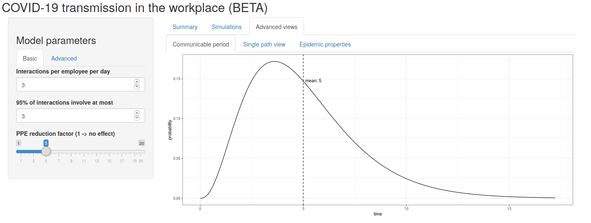The width and height of the screenshot is (591, 223).
Task: Increase interactions per employee with up arrow
Action: (137, 82)
